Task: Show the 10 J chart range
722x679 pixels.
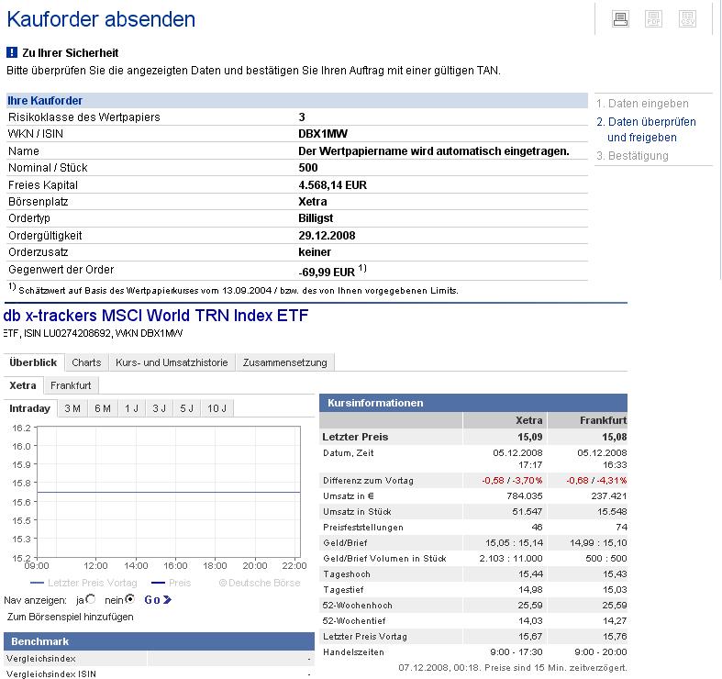Action: coord(217,408)
